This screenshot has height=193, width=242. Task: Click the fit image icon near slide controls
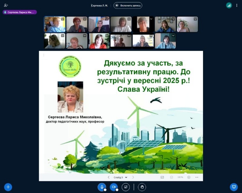[162, 177]
